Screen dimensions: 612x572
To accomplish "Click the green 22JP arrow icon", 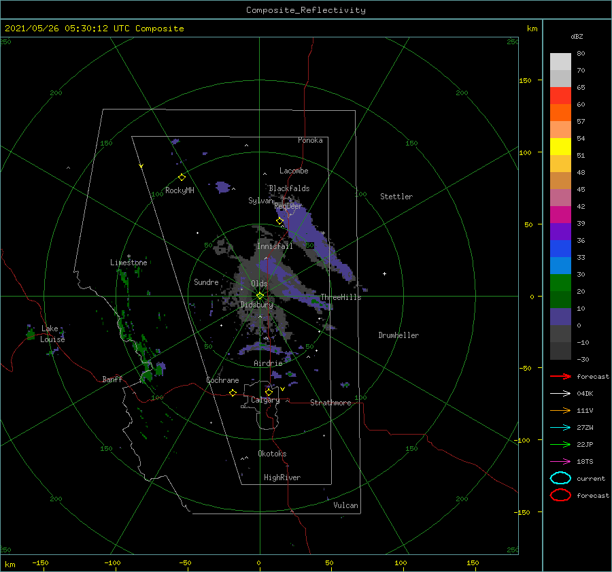I will pos(560,444).
